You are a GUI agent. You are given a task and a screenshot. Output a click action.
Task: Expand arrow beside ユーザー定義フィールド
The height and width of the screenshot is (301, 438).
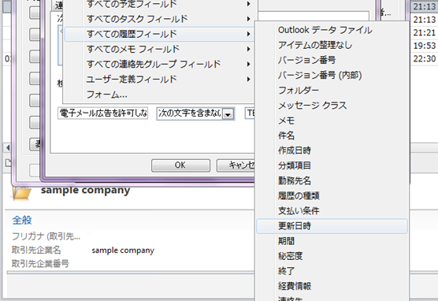pos(248,80)
